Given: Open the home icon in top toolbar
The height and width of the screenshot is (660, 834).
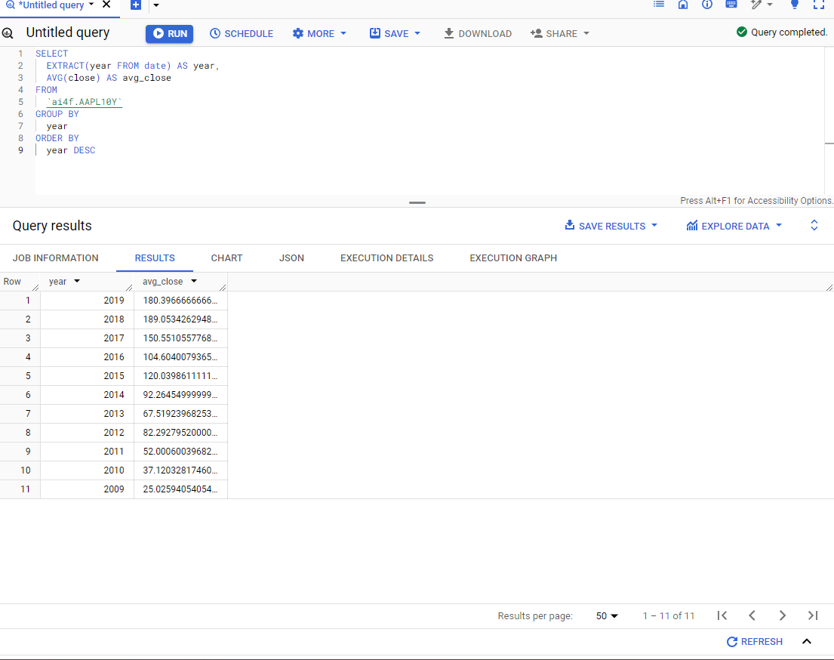Looking at the screenshot, I should (683, 5).
